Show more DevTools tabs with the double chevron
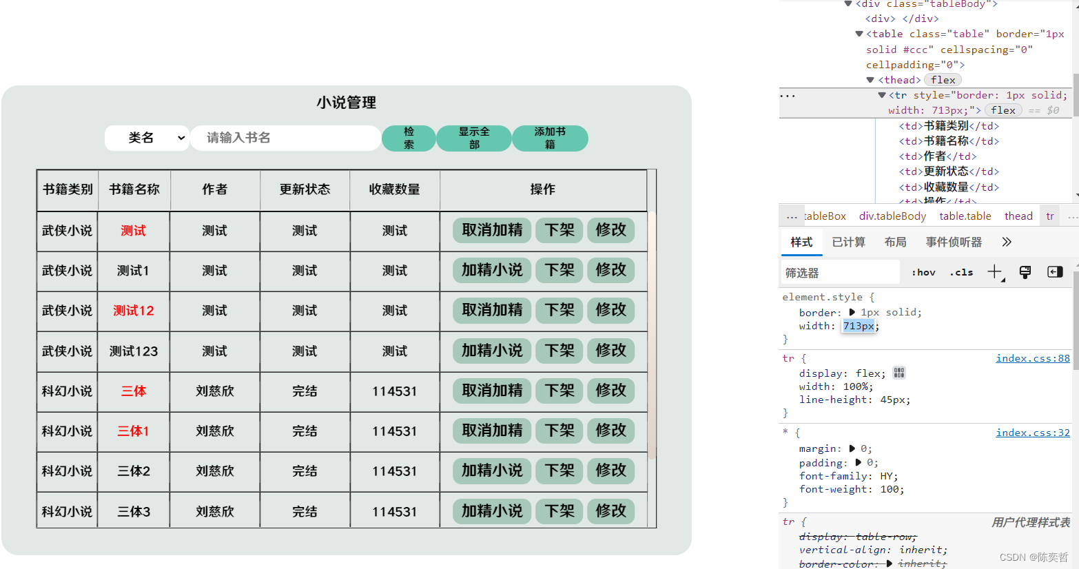 (x=1007, y=242)
